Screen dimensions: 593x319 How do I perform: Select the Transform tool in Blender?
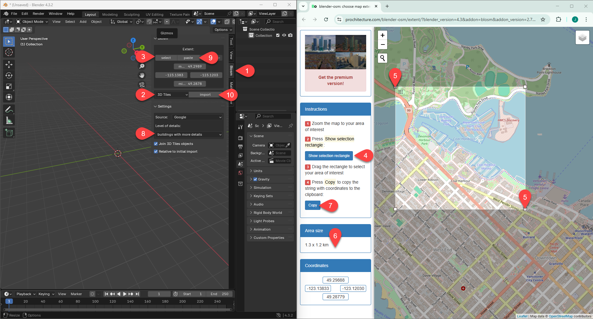click(x=9, y=97)
